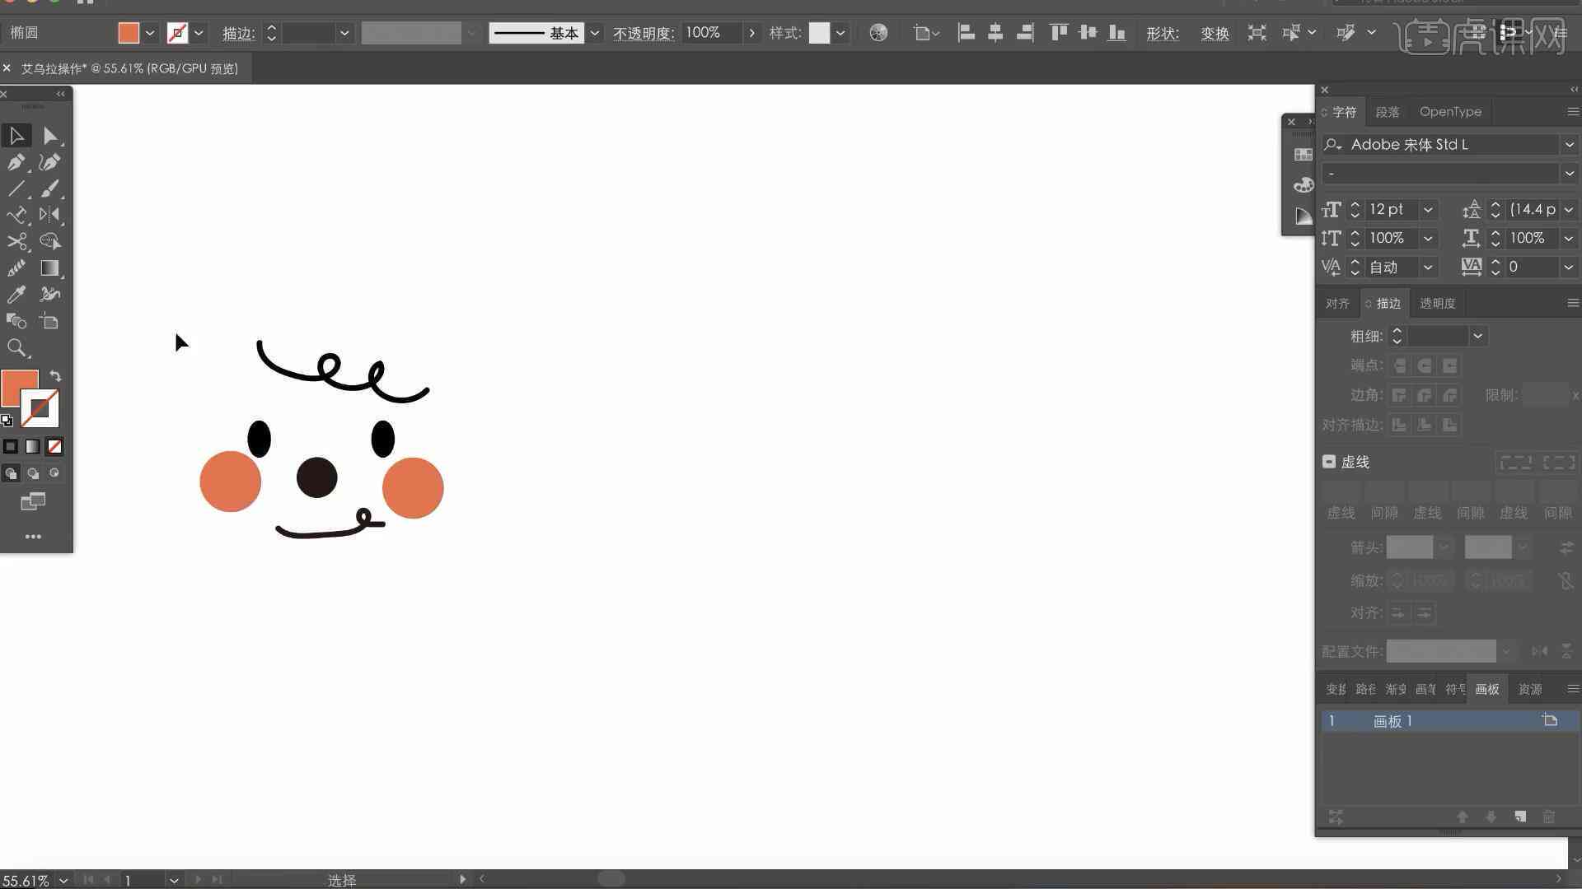This screenshot has width=1582, height=889.
Task: Click Change Screen Mode icon
Action: [x=33, y=501]
